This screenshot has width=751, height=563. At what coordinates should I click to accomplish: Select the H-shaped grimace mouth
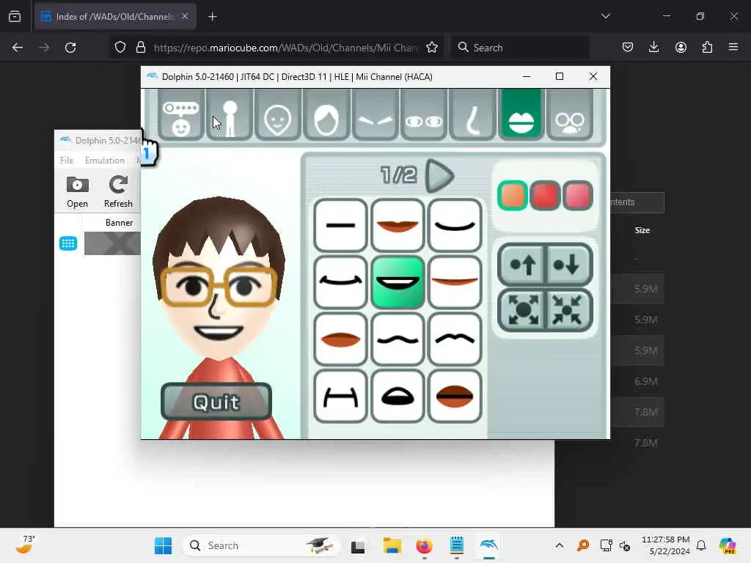(340, 396)
